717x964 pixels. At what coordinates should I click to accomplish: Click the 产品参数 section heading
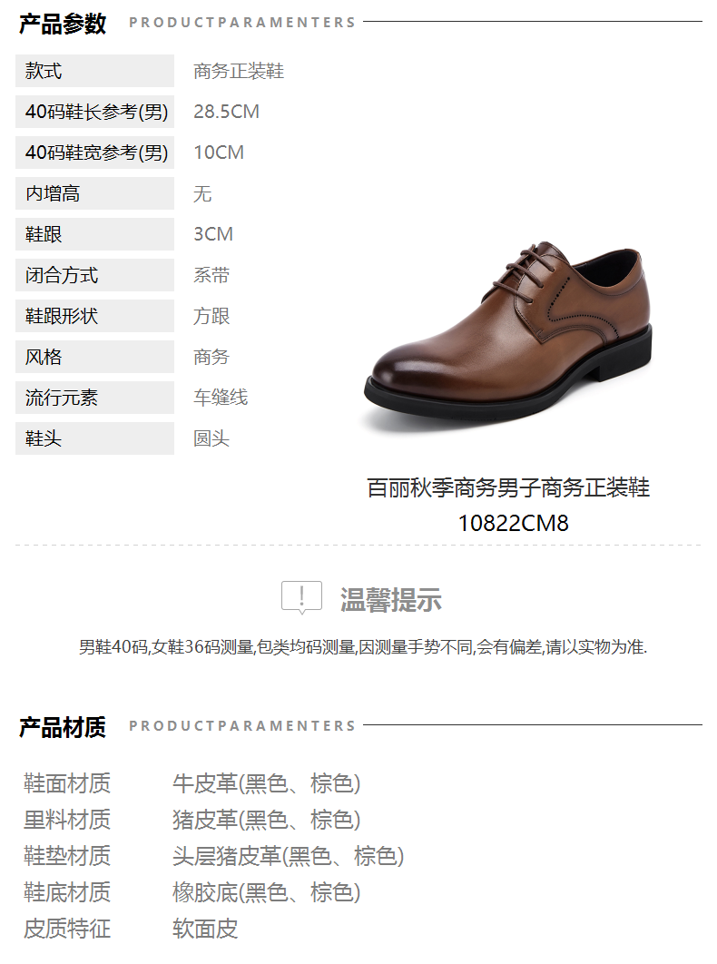(62, 24)
